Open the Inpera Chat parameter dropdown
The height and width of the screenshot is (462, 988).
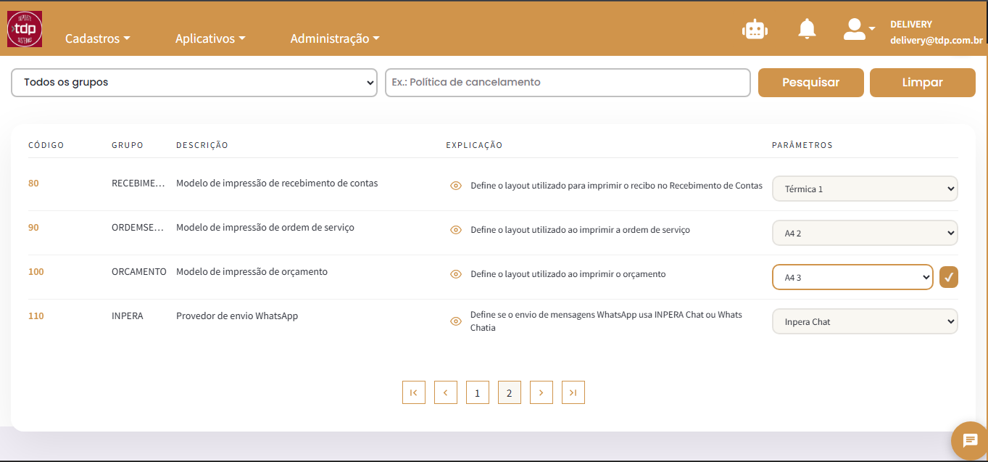[865, 321]
